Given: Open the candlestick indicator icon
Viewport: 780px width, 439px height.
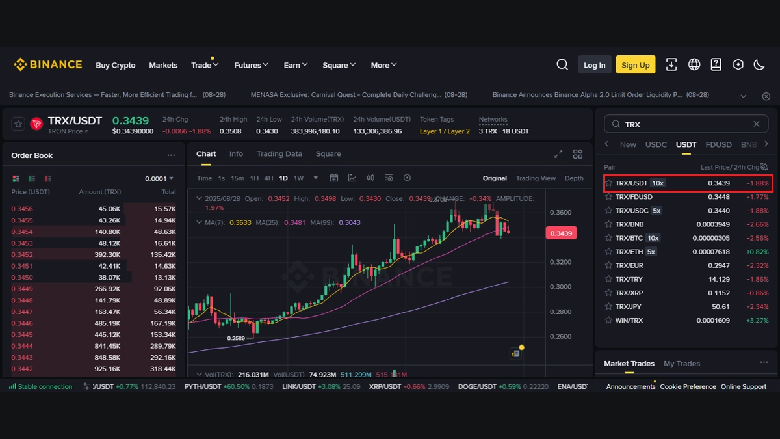Looking at the screenshot, I should click(x=370, y=178).
